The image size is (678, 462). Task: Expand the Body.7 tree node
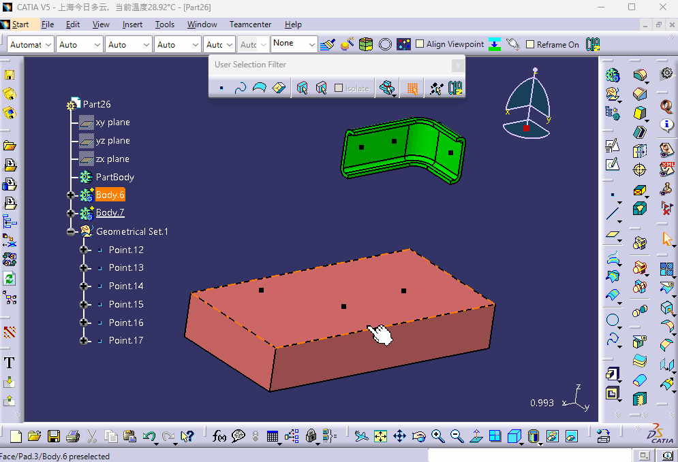[x=70, y=213]
